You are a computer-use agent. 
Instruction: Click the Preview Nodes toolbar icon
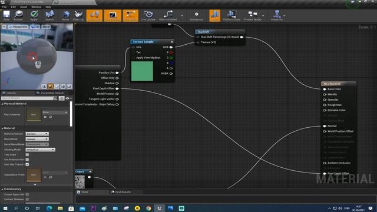point(253,16)
